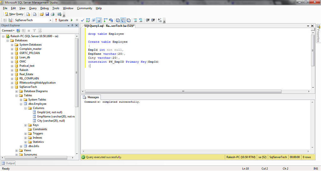
Task: Switch output to Results to Text
Action: 118,20
